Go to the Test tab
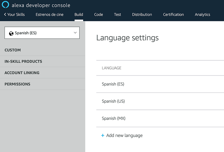Image resolution: width=224 pixels, height=152 pixels. point(118,15)
